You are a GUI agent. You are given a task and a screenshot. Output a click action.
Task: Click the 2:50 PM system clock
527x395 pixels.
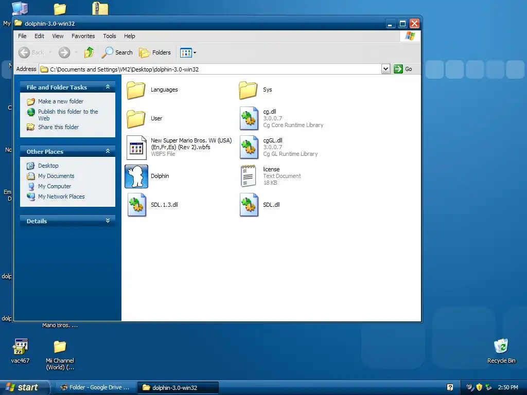click(x=508, y=387)
